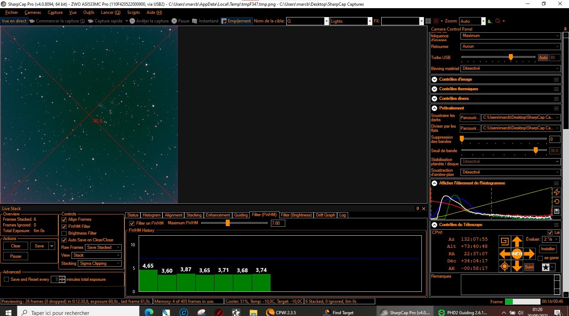The width and height of the screenshot is (569, 316).
Task: Click the red reticule overlay toolbar icon
Action: pos(436,21)
